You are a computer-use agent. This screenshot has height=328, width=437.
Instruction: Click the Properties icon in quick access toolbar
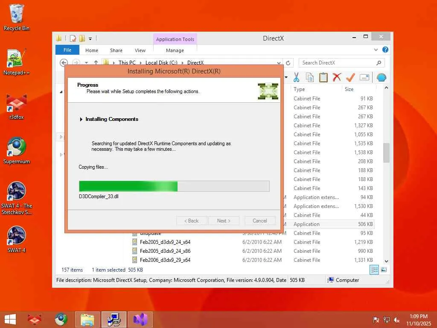click(x=73, y=38)
